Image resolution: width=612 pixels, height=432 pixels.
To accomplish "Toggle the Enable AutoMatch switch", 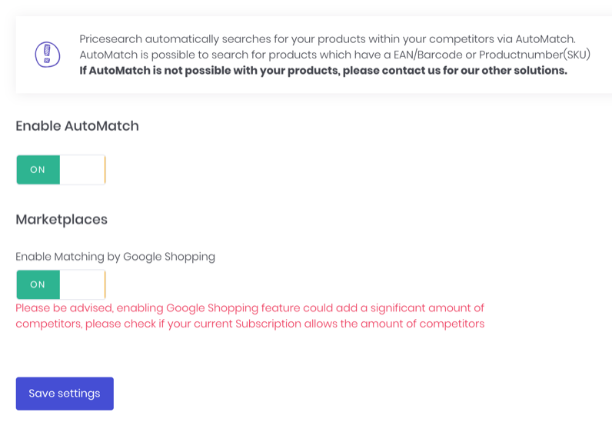I will point(61,170).
